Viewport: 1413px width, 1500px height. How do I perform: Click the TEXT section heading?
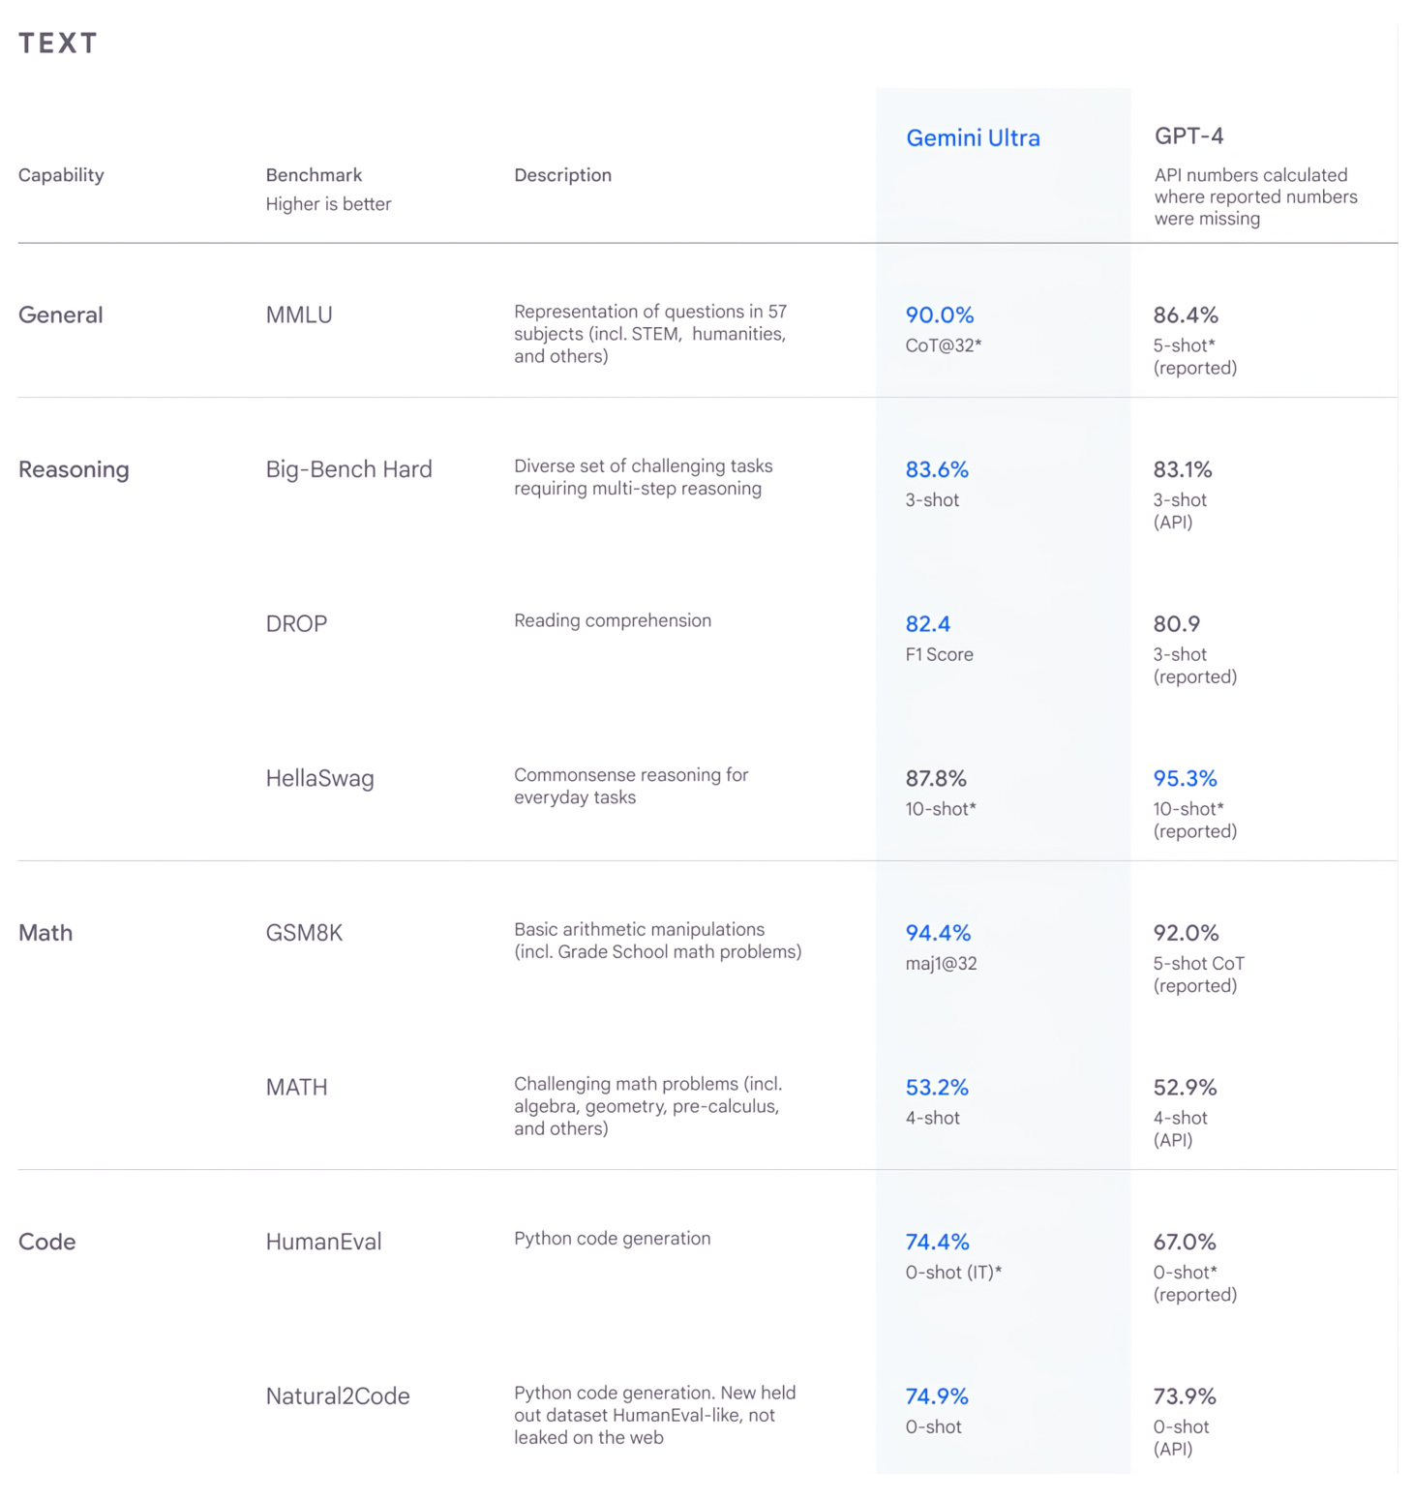pos(58,44)
